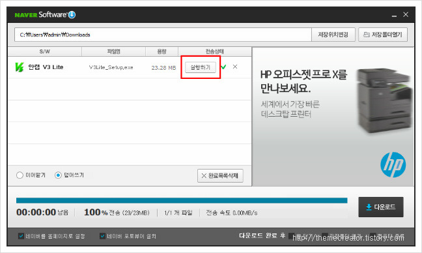Click the 다운로드 button

tap(381, 207)
